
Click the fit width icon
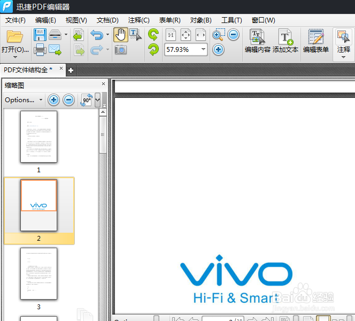200,35
